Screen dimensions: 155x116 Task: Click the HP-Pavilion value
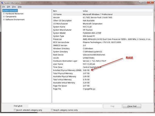[88, 30]
